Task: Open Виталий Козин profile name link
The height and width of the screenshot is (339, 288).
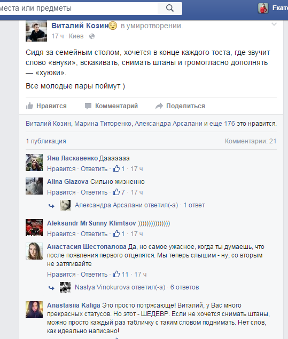Action: coord(80,26)
